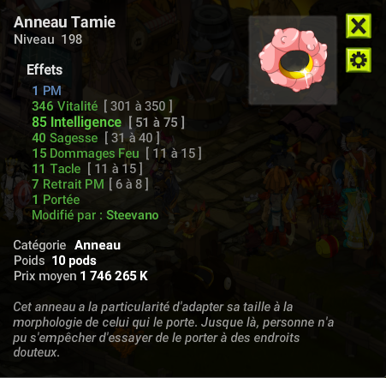This screenshot has width=386, height=378.
Task: Click the Vitalité range 301 à 350
Action: [138, 106]
